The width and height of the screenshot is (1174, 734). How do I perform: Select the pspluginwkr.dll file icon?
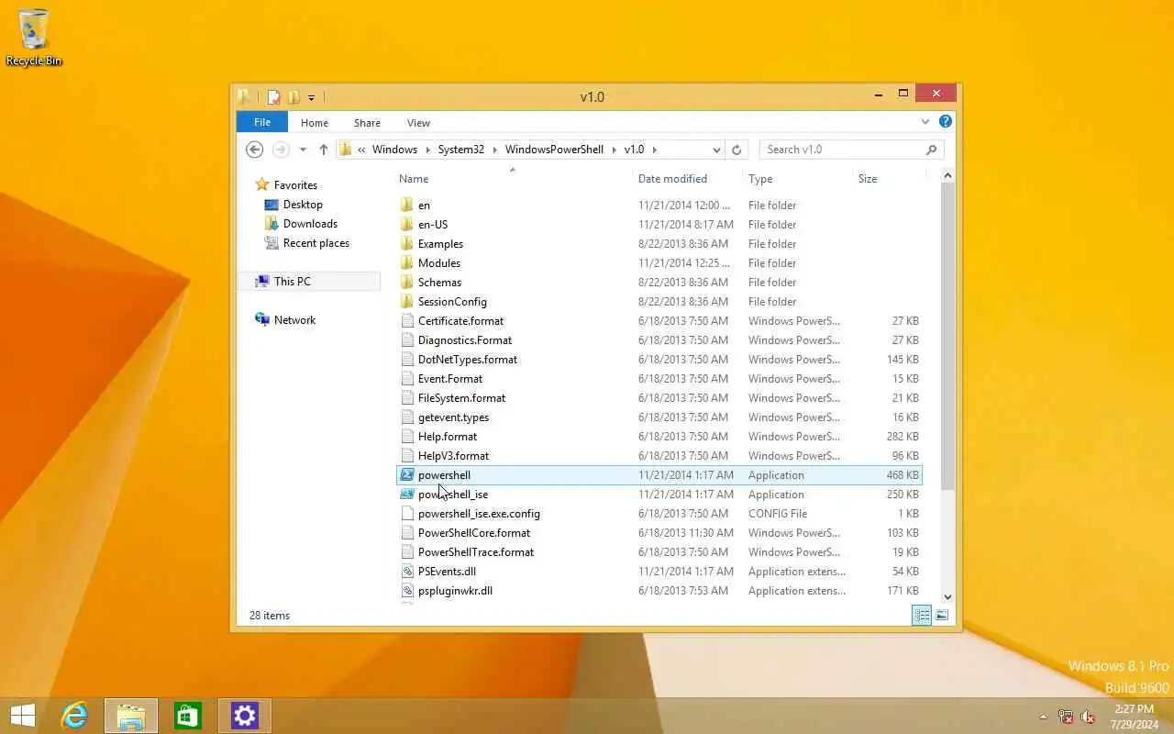tap(407, 591)
